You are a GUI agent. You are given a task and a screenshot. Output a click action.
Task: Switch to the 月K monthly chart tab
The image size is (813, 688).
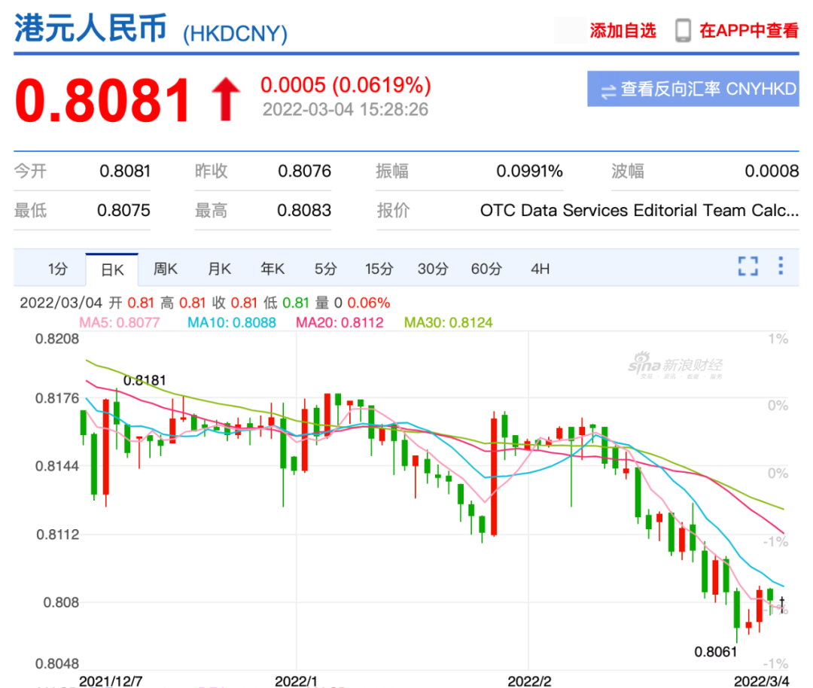click(218, 268)
